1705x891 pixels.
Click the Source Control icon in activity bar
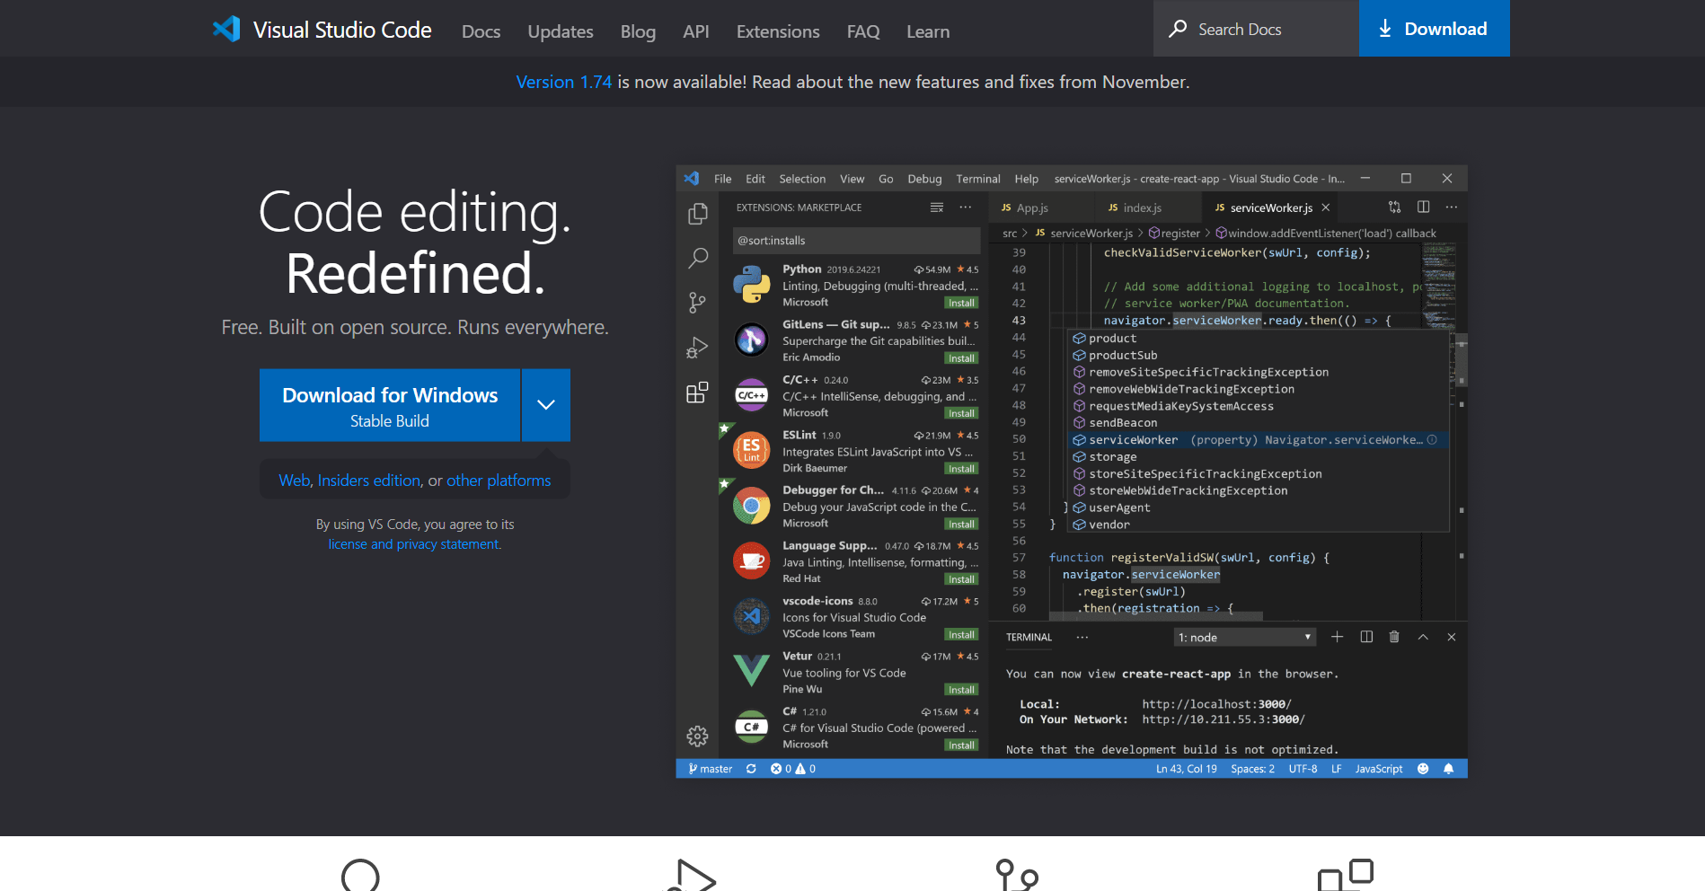697,303
